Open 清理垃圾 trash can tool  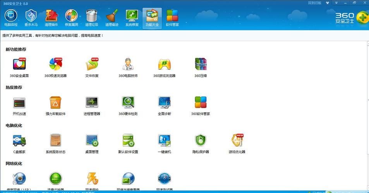coord(91,18)
